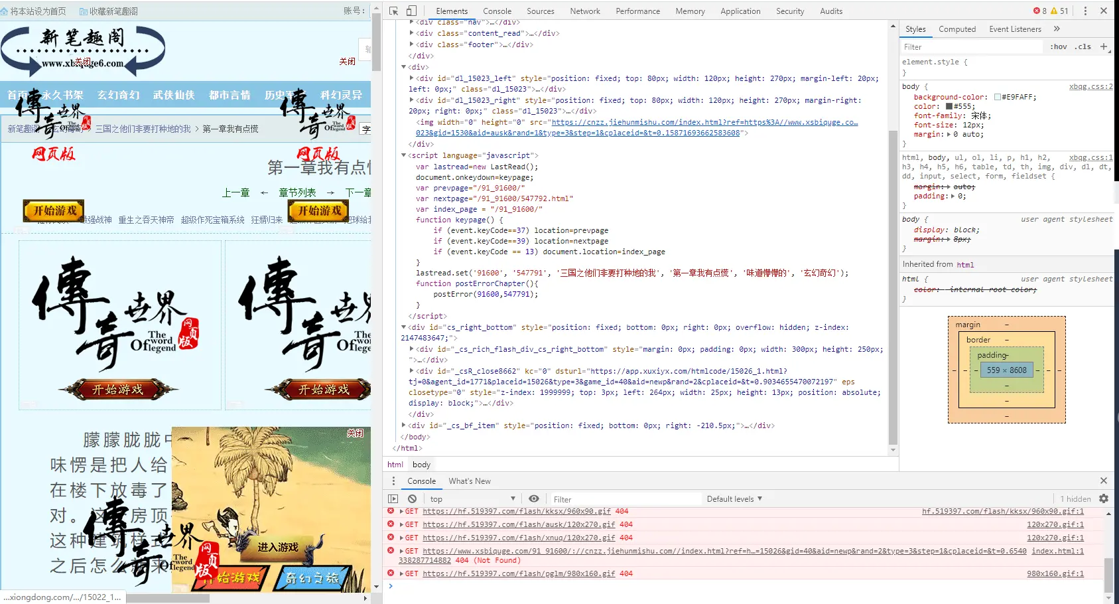Image resolution: width=1119 pixels, height=604 pixels.
Task: Expand the margin shorthand in body rule
Action: (x=949, y=134)
